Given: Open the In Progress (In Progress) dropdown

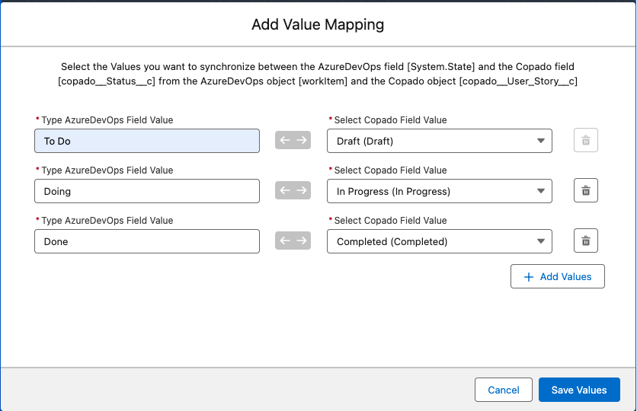Looking at the screenshot, I should 440,191.
